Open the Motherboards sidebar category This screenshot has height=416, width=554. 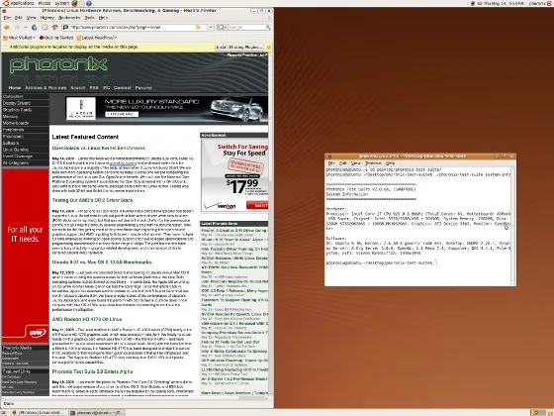coord(16,123)
